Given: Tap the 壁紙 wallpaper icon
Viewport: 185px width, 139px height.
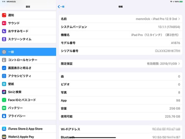Looking at the screenshot, I should pyautogui.click(x=4, y=84).
